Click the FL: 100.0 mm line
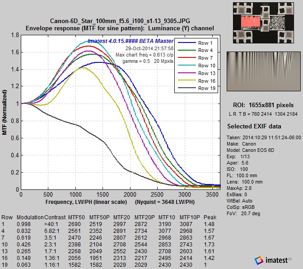 [x=242, y=176]
